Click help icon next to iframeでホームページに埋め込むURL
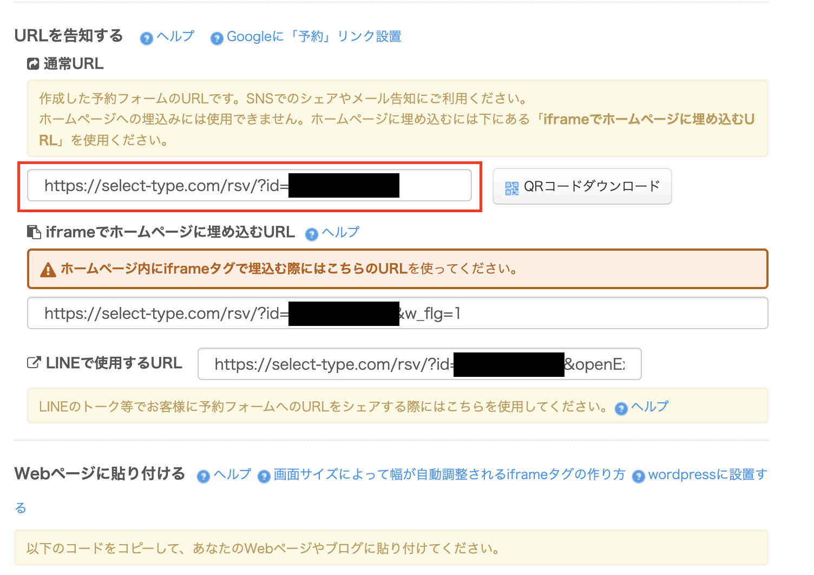Viewport: 814px width, 575px height. click(x=311, y=234)
